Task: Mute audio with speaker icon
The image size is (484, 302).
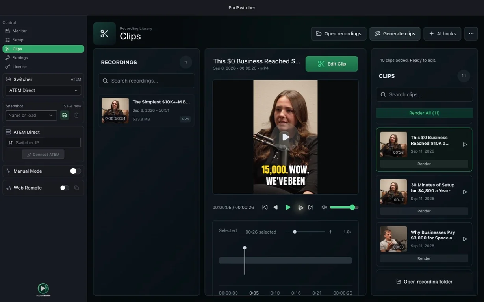Action: coord(324,207)
